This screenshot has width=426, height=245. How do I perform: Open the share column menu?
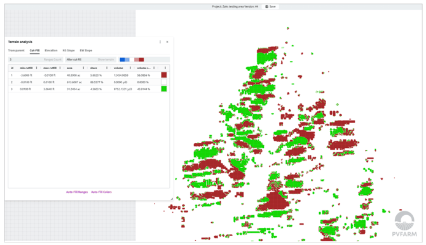coord(107,68)
